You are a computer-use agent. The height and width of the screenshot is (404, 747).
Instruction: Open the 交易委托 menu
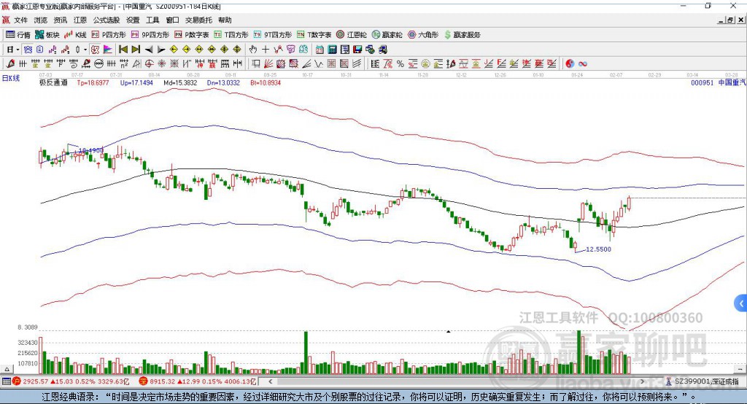coord(198,20)
